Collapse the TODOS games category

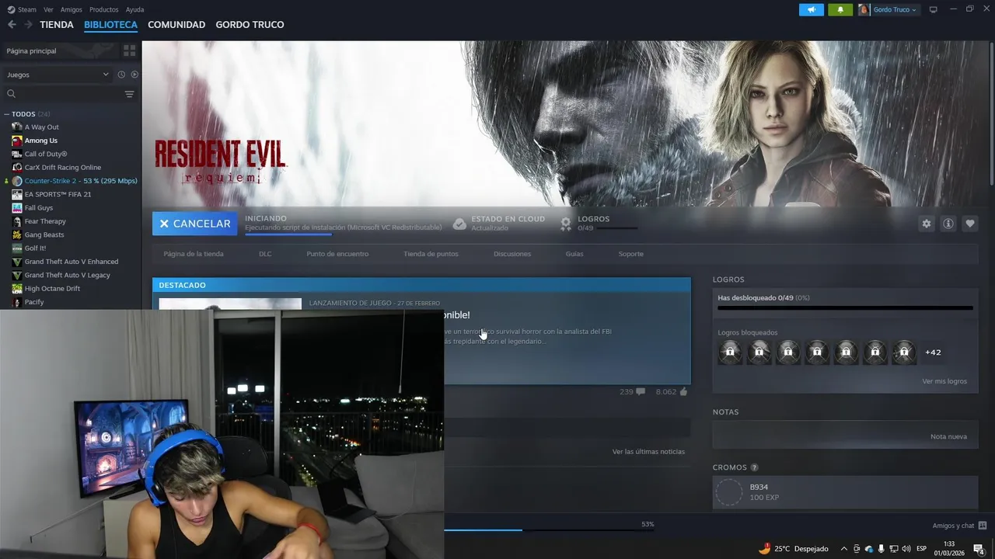coord(7,114)
